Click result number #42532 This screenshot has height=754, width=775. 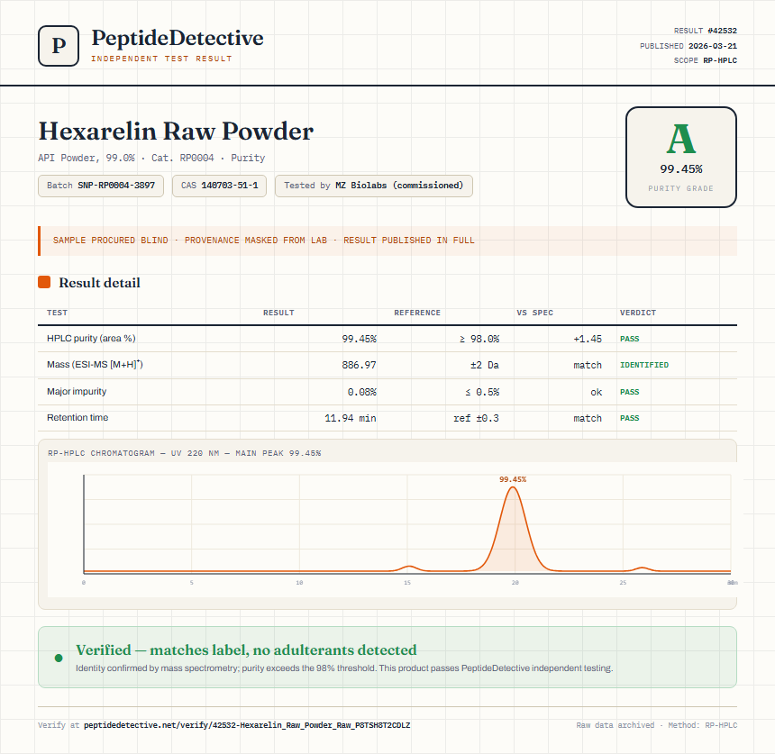tap(722, 31)
